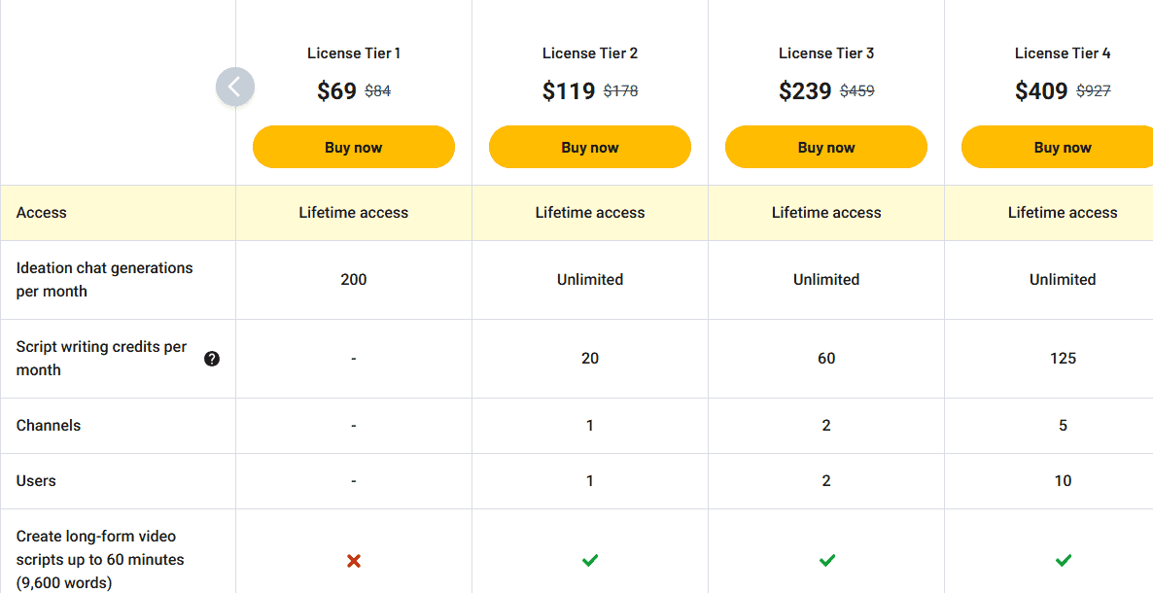
Task: Buy now for License Tier 1
Action: pyautogui.click(x=353, y=146)
